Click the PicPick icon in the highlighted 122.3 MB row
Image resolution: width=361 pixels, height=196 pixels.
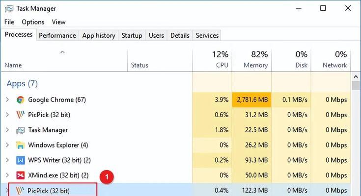[20, 191]
